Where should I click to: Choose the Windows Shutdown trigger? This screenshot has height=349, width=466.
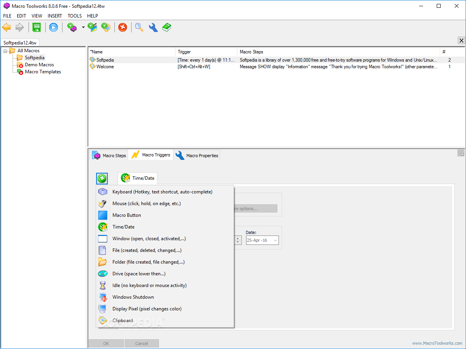[165, 297]
